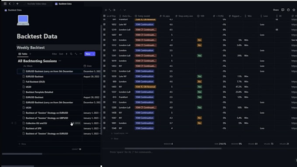
Task: Open the sidebar hamburger menu
Action: [x=5, y=3]
